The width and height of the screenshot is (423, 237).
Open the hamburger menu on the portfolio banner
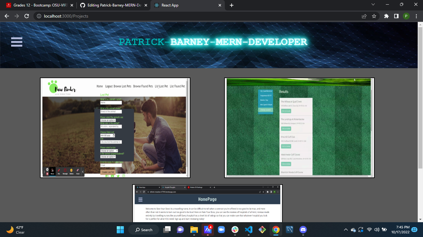point(16,42)
